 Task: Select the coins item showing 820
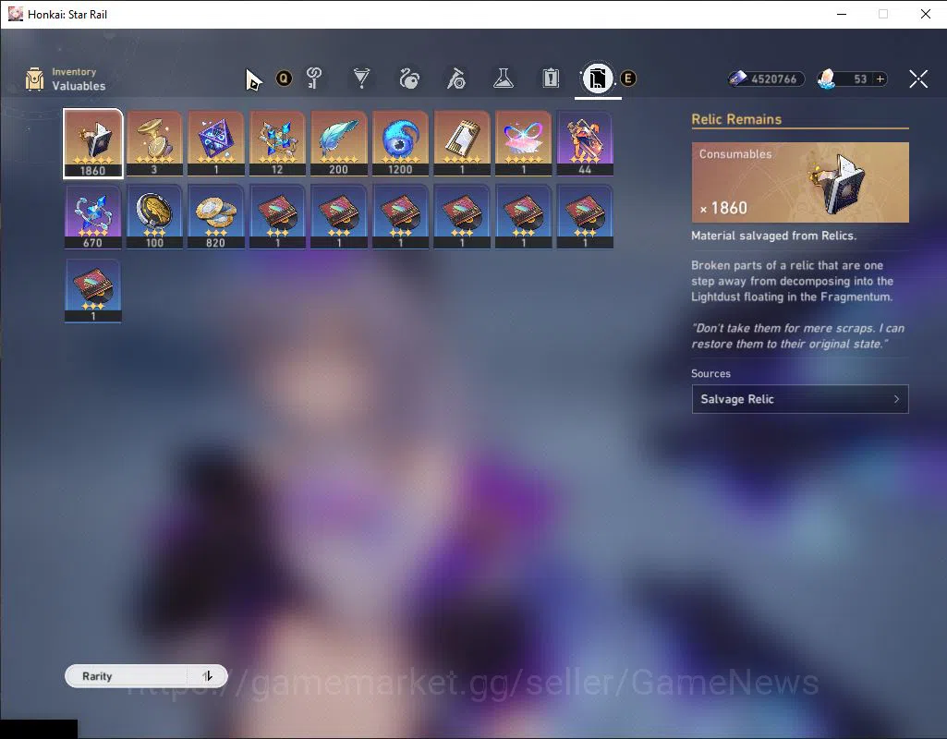[215, 217]
